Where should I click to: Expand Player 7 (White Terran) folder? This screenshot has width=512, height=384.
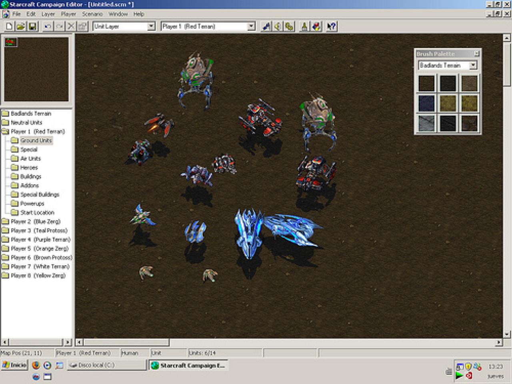(x=5, y=266)
